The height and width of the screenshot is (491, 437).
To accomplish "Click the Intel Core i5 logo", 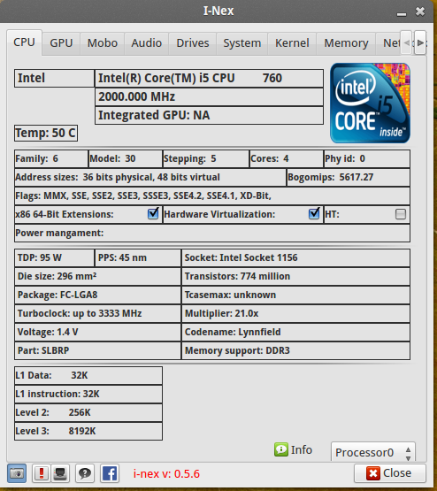I will [x=370, y=103].
